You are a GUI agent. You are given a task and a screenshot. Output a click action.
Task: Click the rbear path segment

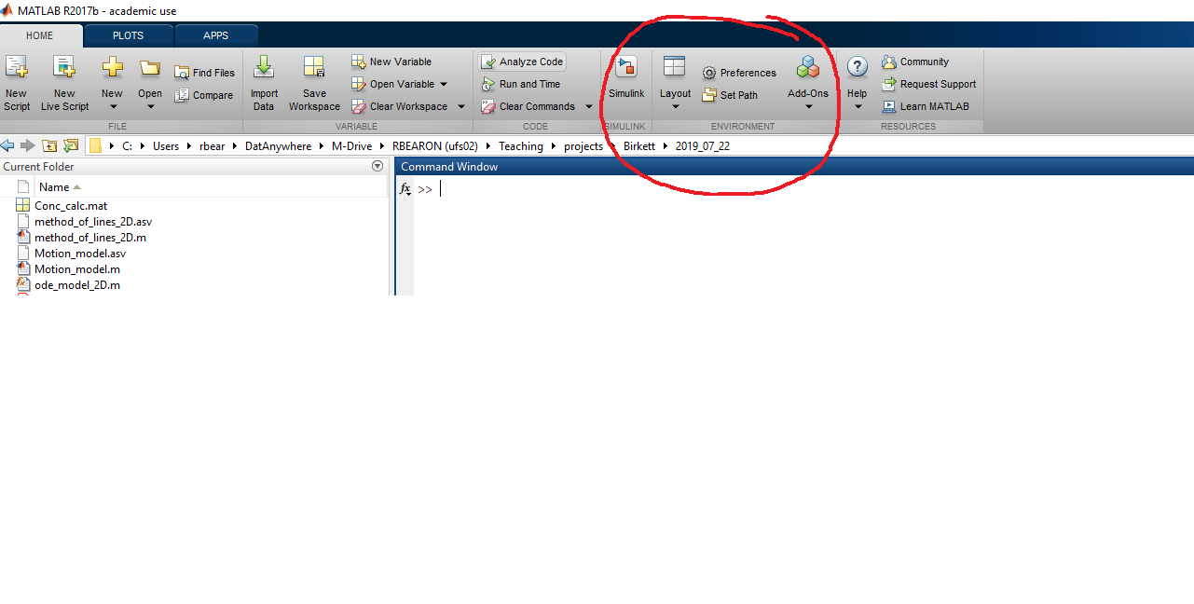tap(213, 146)
